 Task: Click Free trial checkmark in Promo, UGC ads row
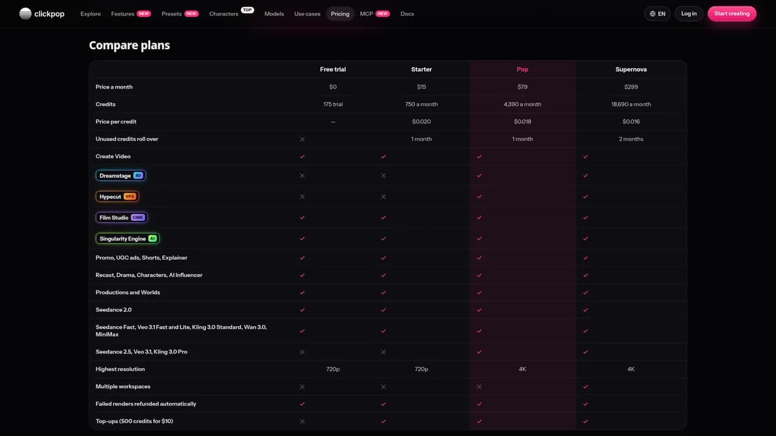[x=302, y=258]
